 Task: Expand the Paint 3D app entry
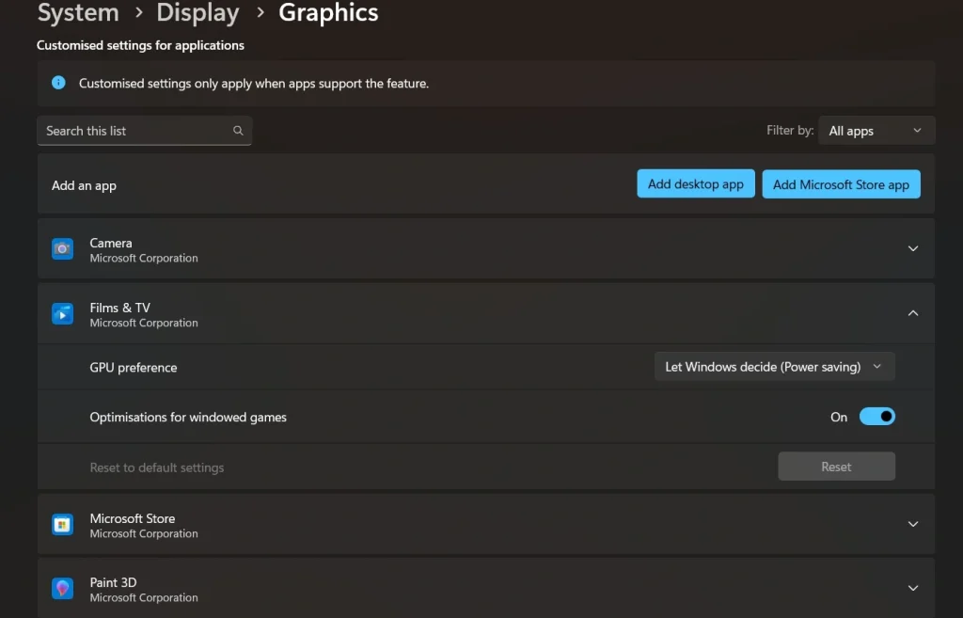912,588
